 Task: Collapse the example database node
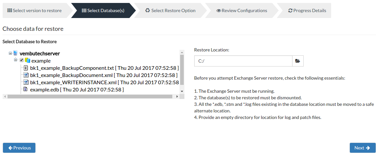point(16,60)
